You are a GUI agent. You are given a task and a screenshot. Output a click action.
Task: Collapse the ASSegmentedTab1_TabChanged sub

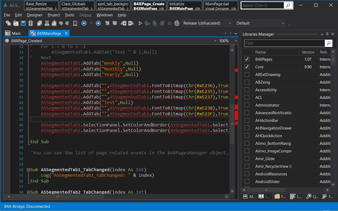[x=28, y=170]
